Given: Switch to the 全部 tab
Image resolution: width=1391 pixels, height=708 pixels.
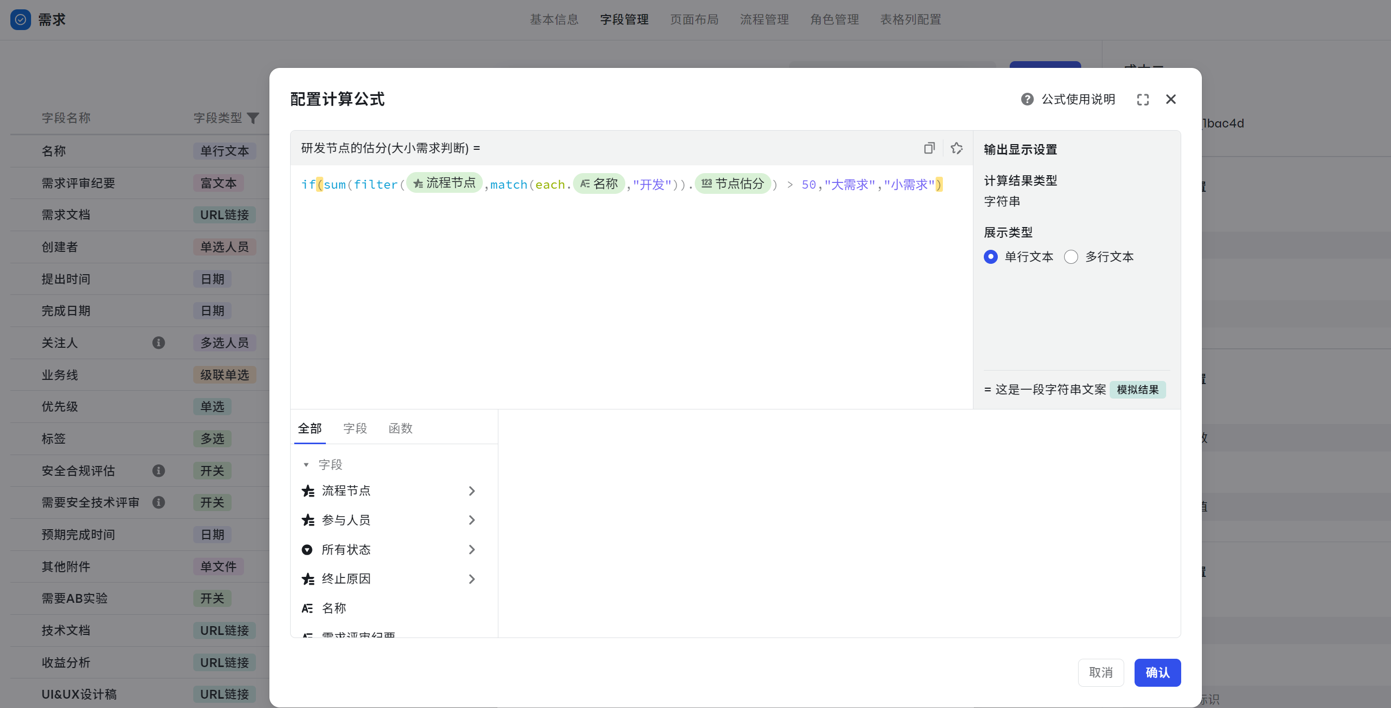Looking at the screenshot, I should (x=309, y=428).
